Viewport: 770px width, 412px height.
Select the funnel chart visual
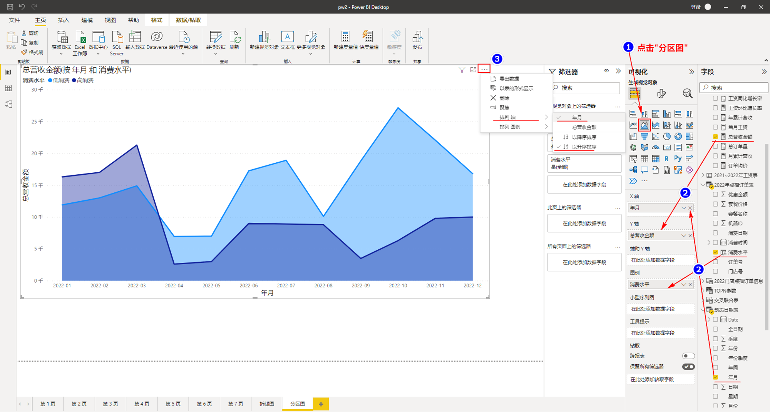click(x=644, y=136)
